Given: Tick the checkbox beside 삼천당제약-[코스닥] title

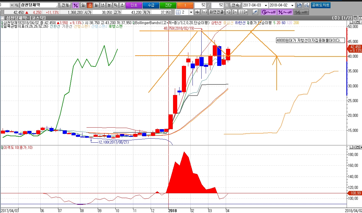Looking at the screenshot, I should [3, 18].
